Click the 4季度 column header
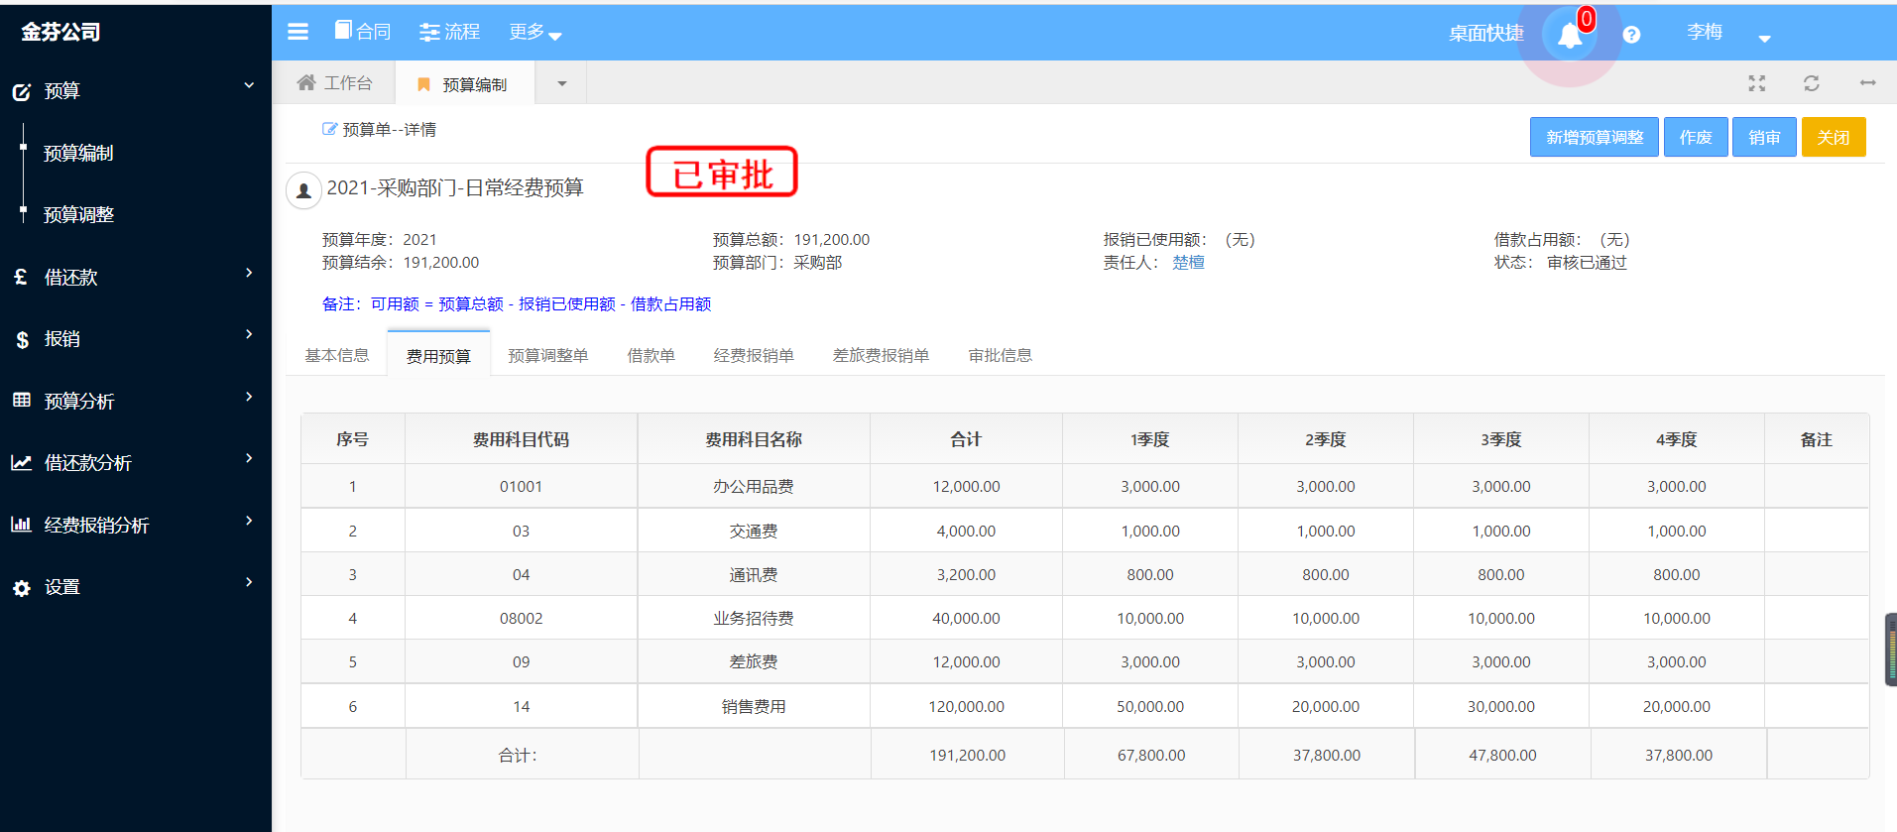1897x832 pixels. pyautogui.click(x=1676, y=439)
